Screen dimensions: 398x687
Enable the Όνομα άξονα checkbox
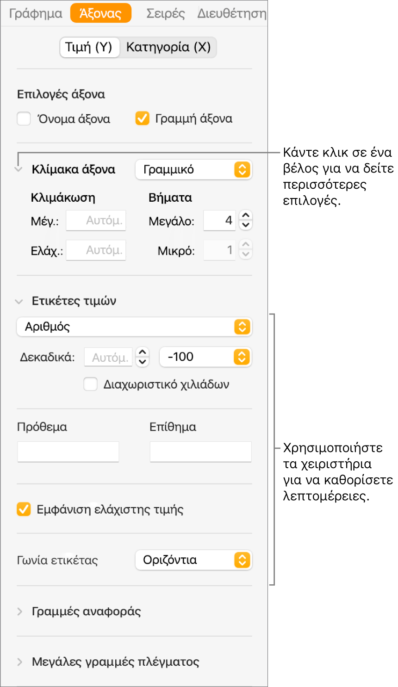point(24,119)
